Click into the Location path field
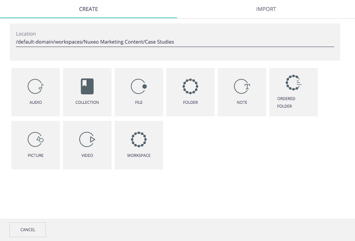The height and width of the screenshot is (241, 355). point(174,42)
